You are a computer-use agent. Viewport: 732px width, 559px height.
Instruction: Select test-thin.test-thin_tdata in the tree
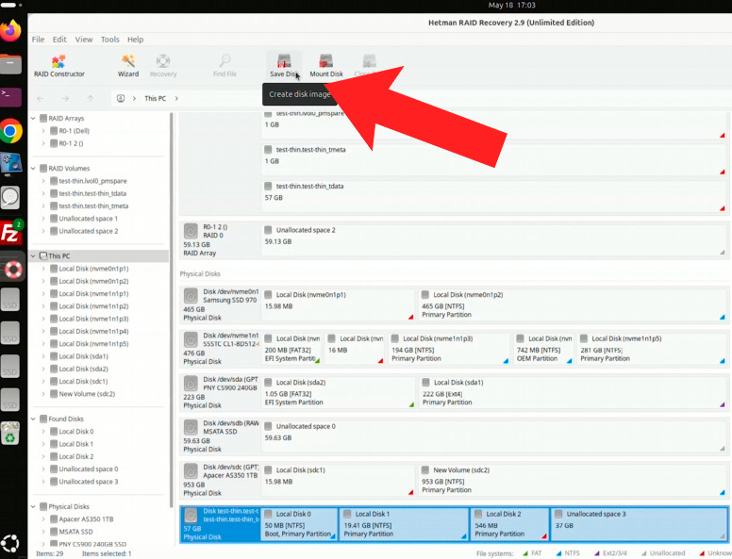pos(92,193)
